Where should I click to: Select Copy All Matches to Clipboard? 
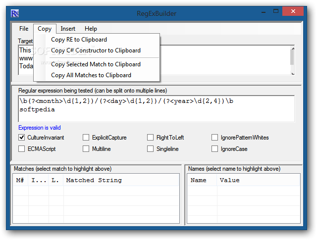91,75
